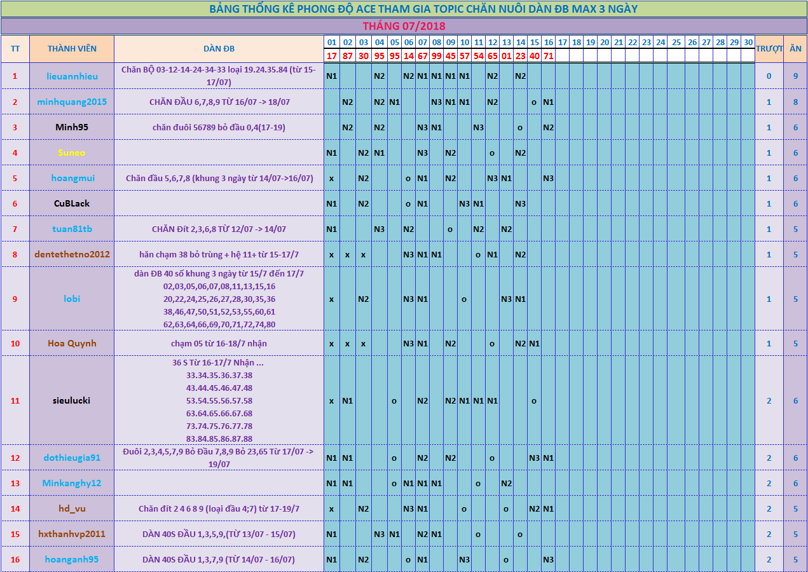808x572 pixels.
Task: Open member dentethetno2012
Action: [72, 254]
